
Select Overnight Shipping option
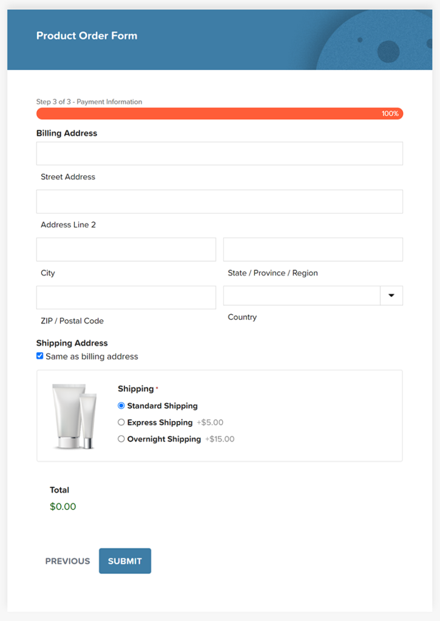(x=121, y=439)
